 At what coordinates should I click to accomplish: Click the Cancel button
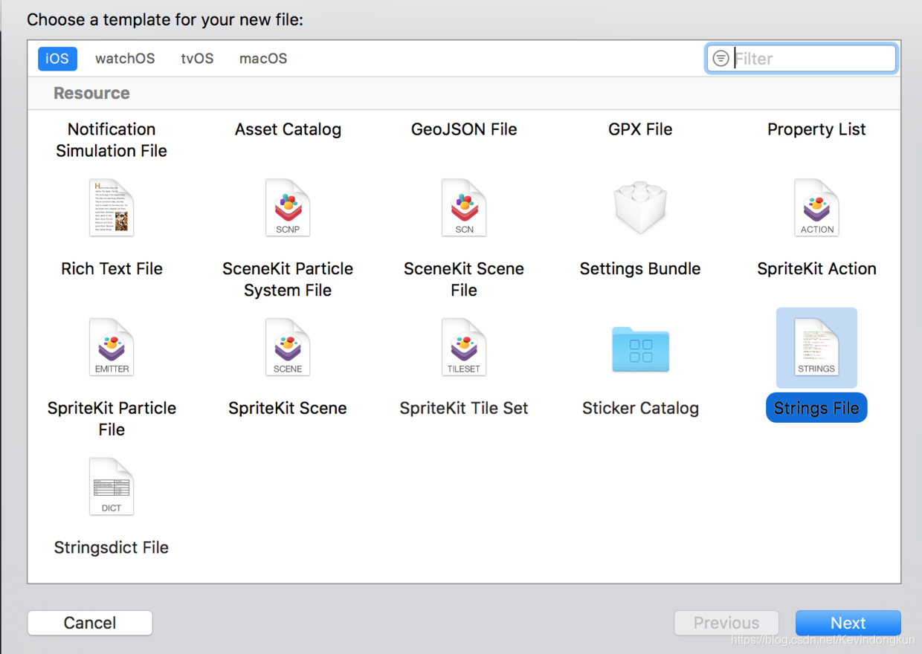90,623
